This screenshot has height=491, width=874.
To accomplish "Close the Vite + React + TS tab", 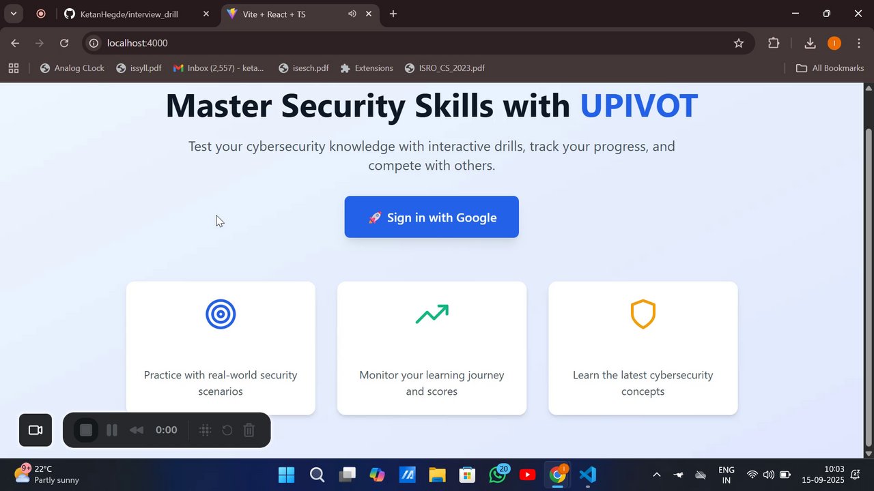I will coord(369,14).
